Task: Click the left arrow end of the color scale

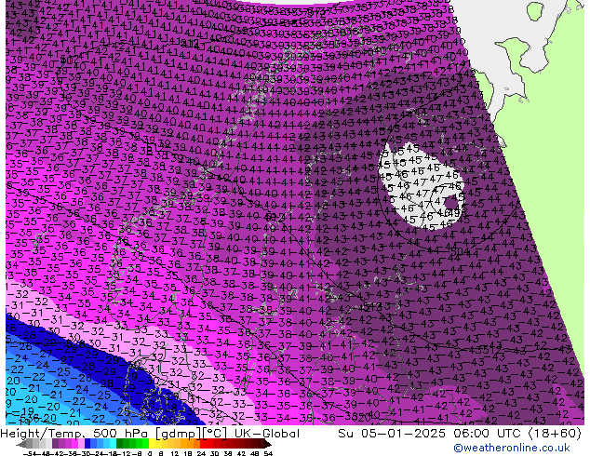Action: pyautogui.click(x=20, y=444)
